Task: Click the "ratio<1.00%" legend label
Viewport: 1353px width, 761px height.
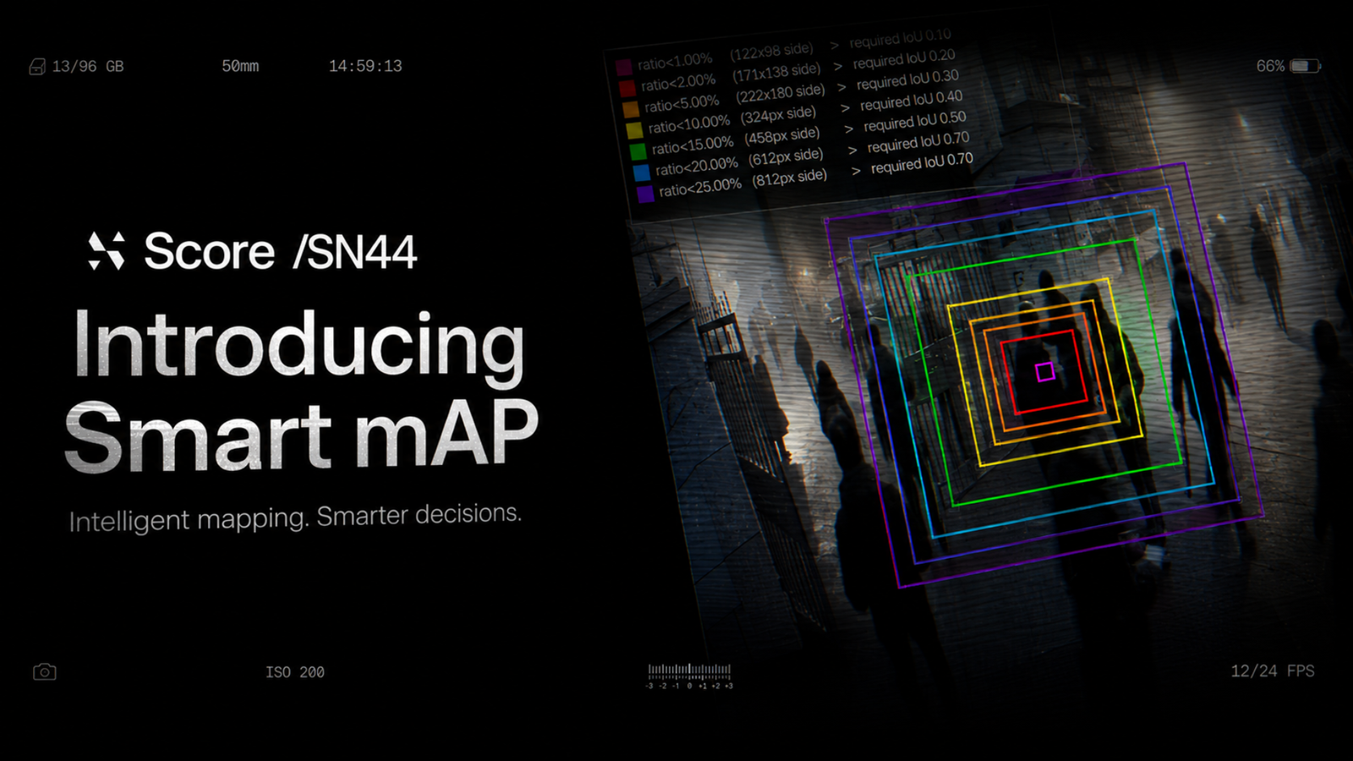Action: point(675,61)
